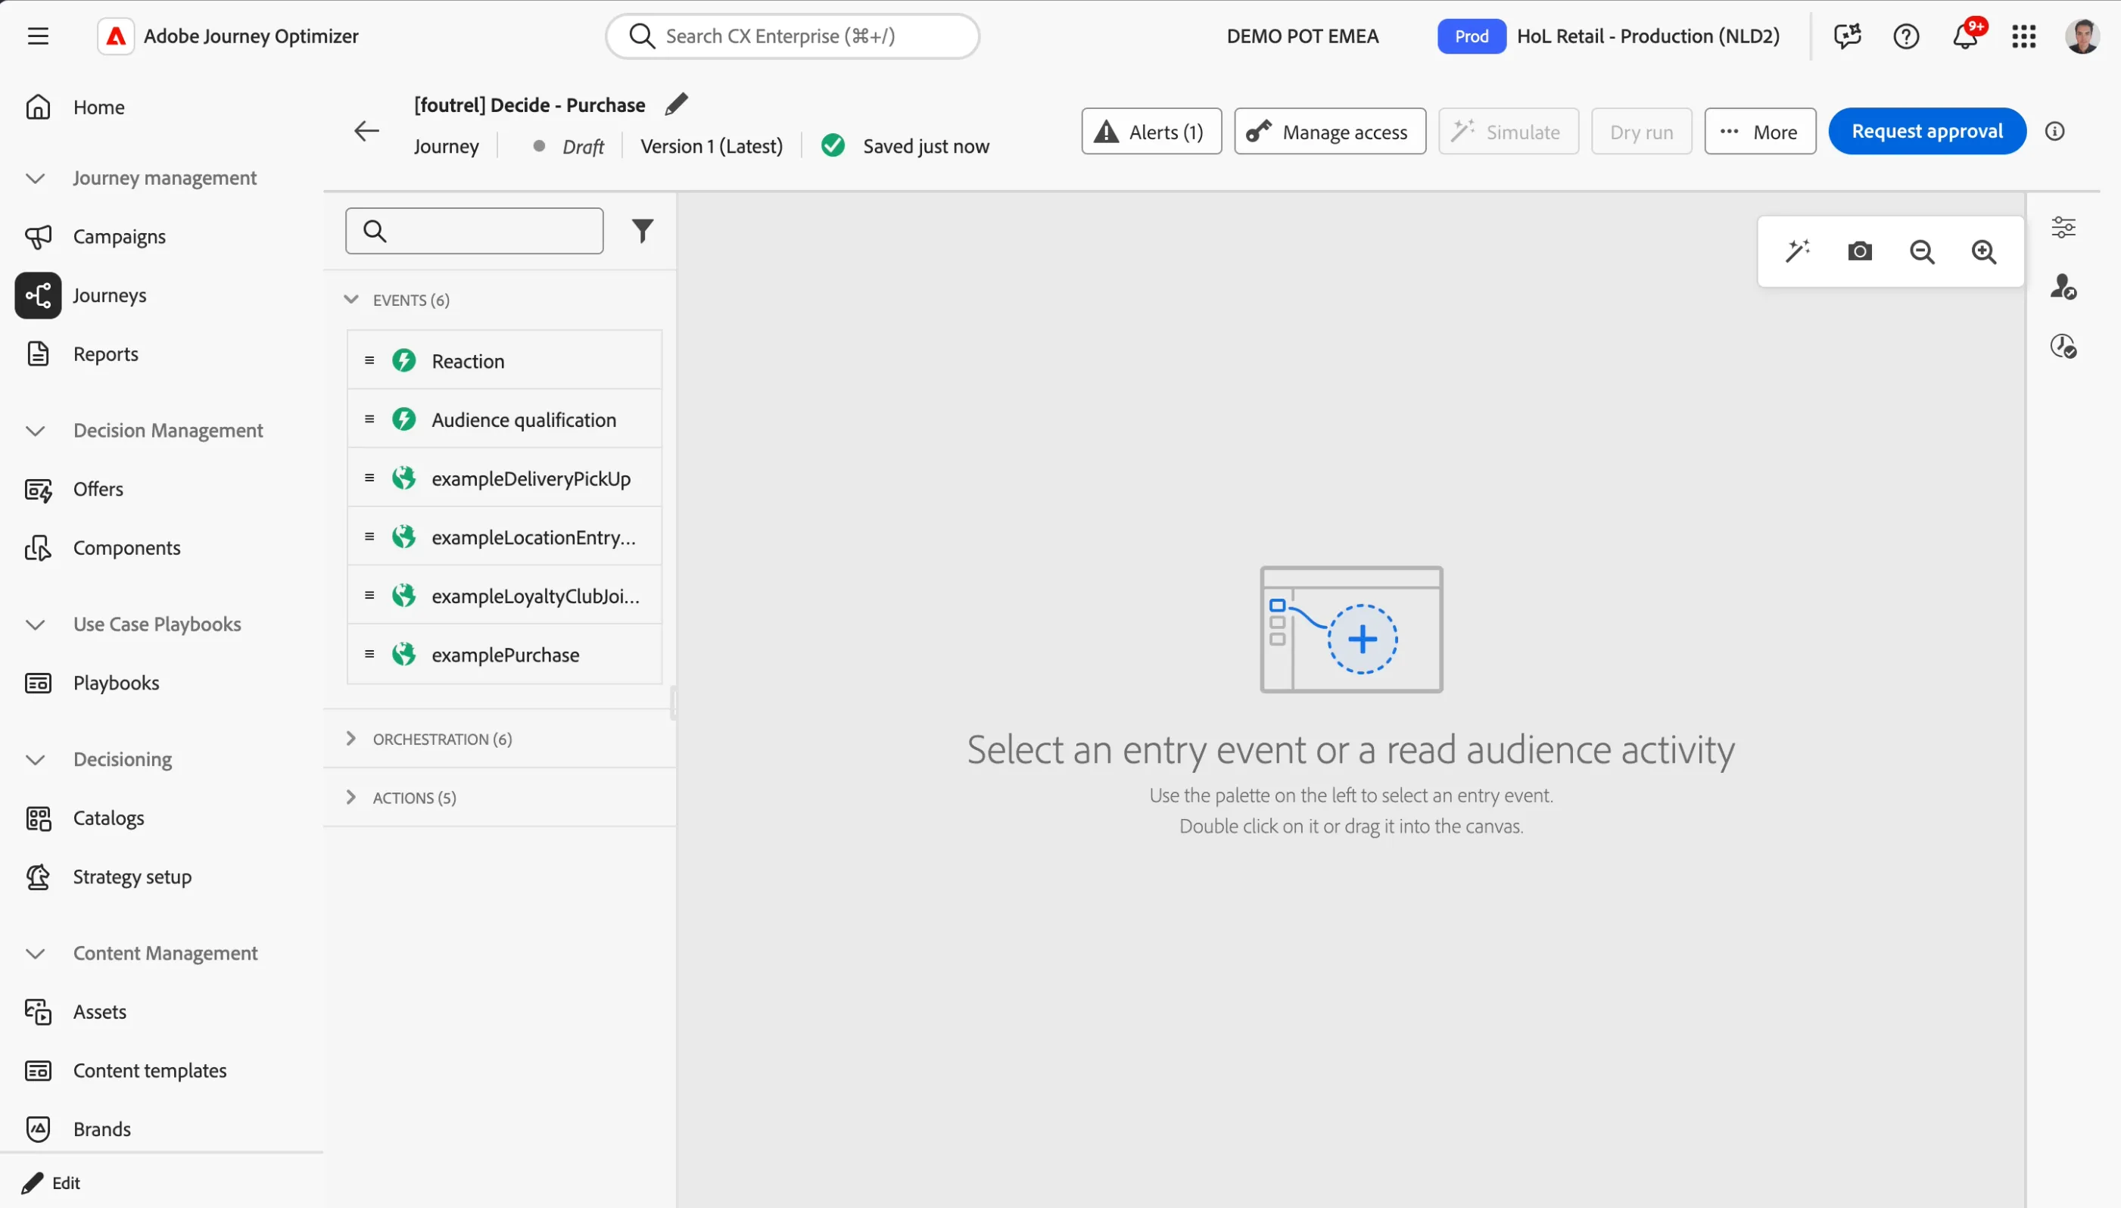
Task: Open the hamburger navigation menu
Action: coord(38,36)
